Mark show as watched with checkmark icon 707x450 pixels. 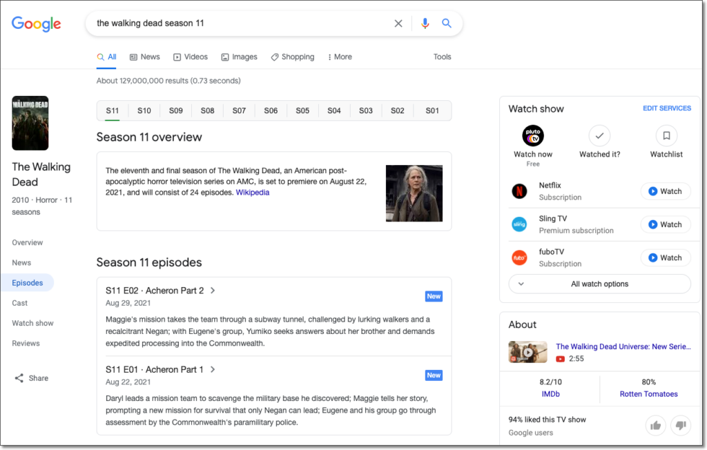pyautogui.click(x=599, y=136)
